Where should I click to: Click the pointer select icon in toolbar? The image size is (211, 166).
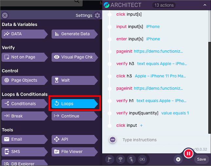(x=131, y=159)
